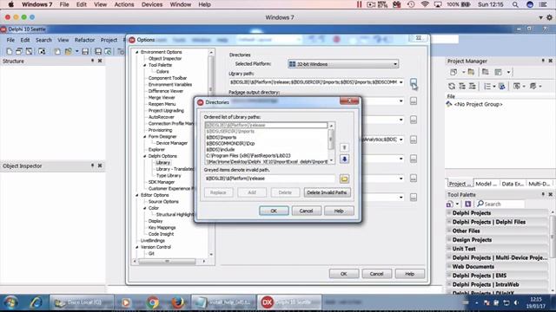Click Cancel in Directories dialog

click(307, 211)
